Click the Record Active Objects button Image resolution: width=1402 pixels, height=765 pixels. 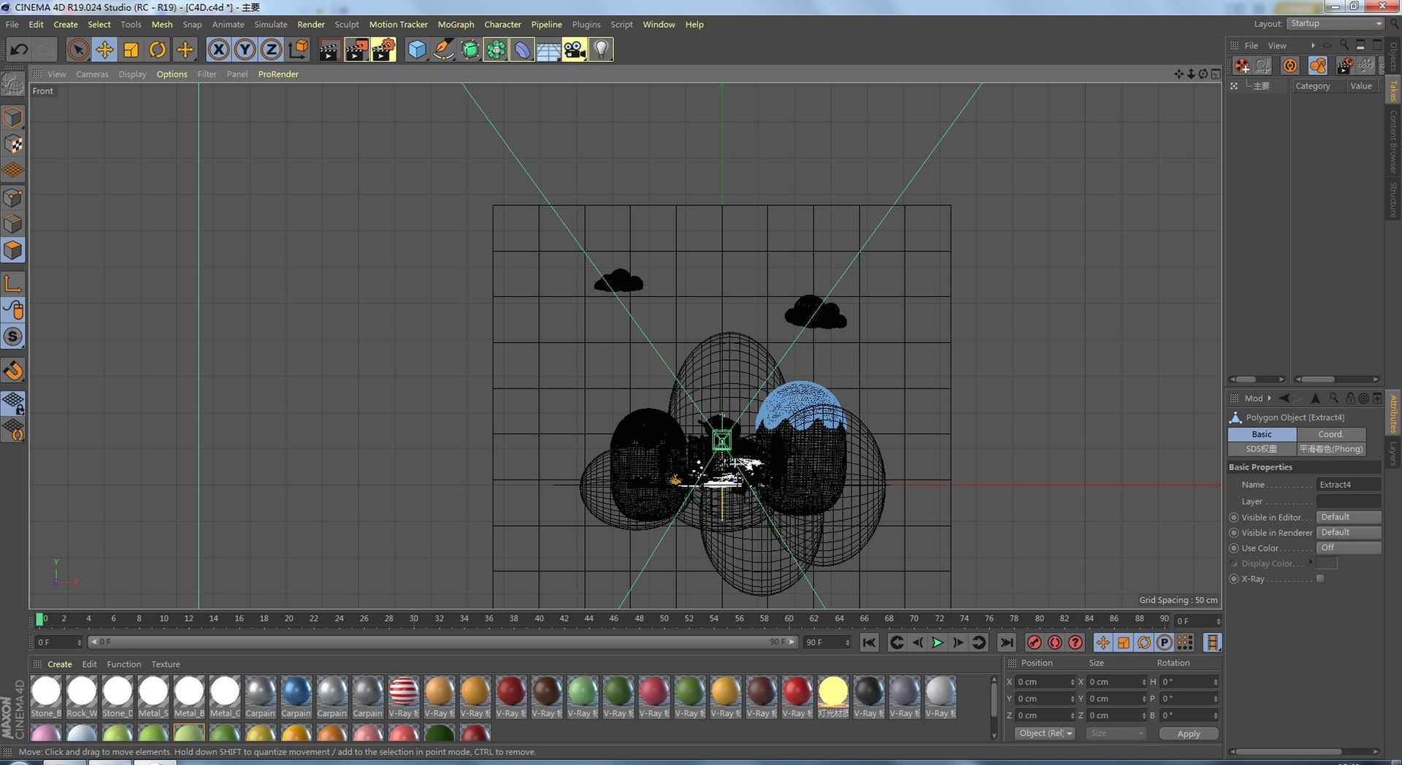coord(1034,642)
